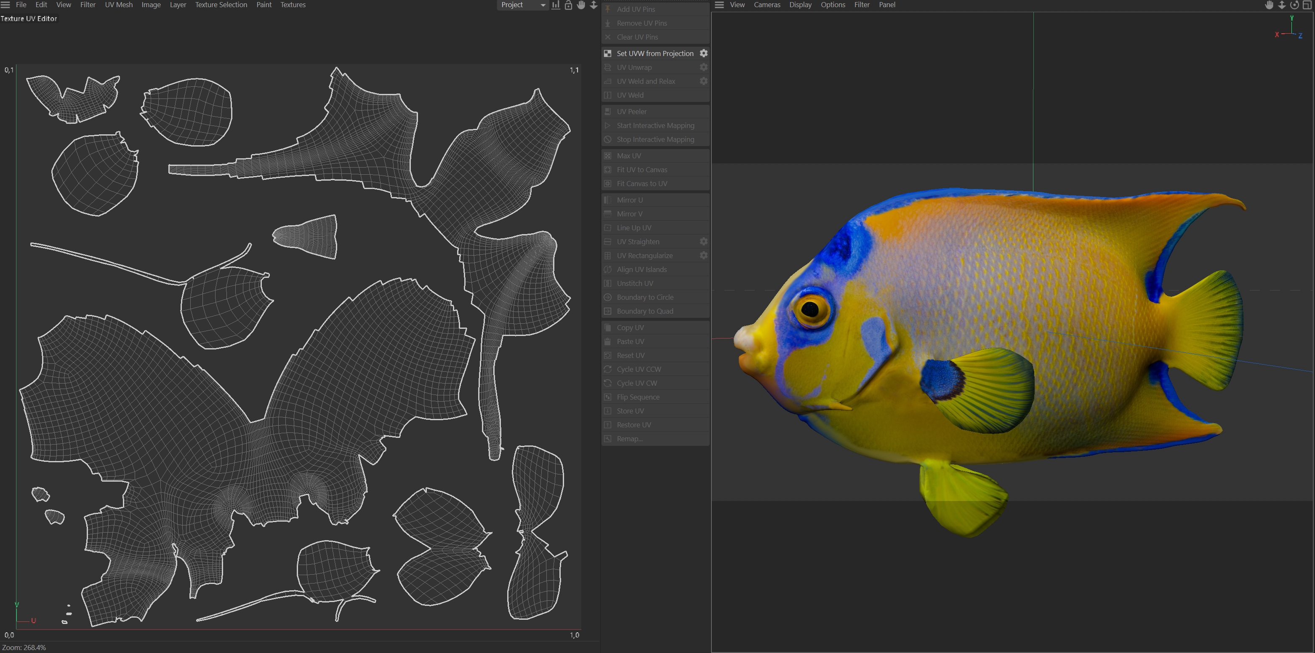Click the pan hand icon in UV editor header
This screenshot has height=653, width=1315.
(581, 5)
